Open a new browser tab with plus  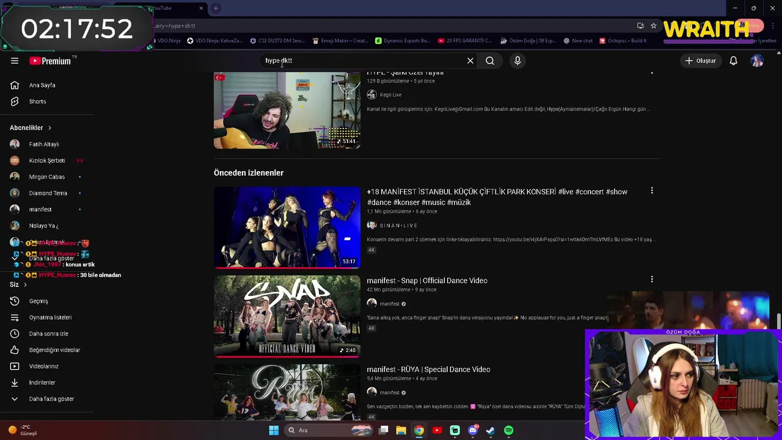coord(216,8)
